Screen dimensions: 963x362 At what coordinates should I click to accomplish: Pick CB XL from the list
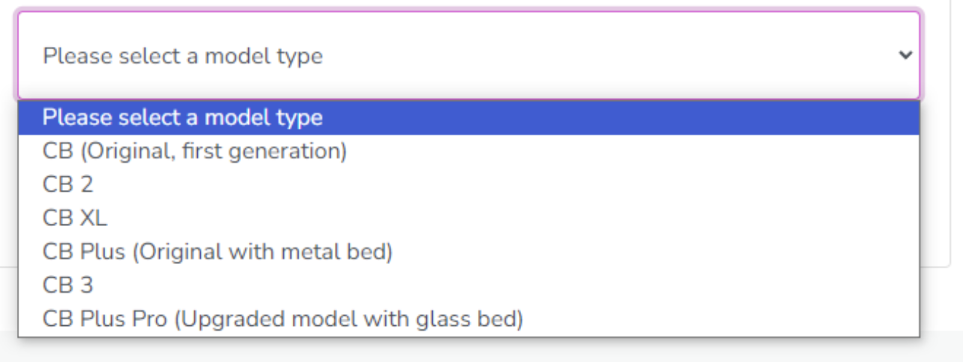(75, 218)
